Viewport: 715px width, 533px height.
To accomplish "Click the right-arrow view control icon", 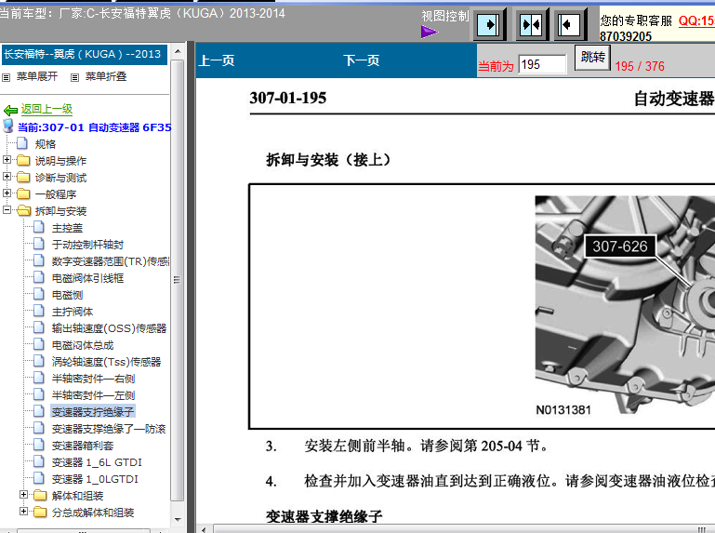I will [x=489, y=24].
